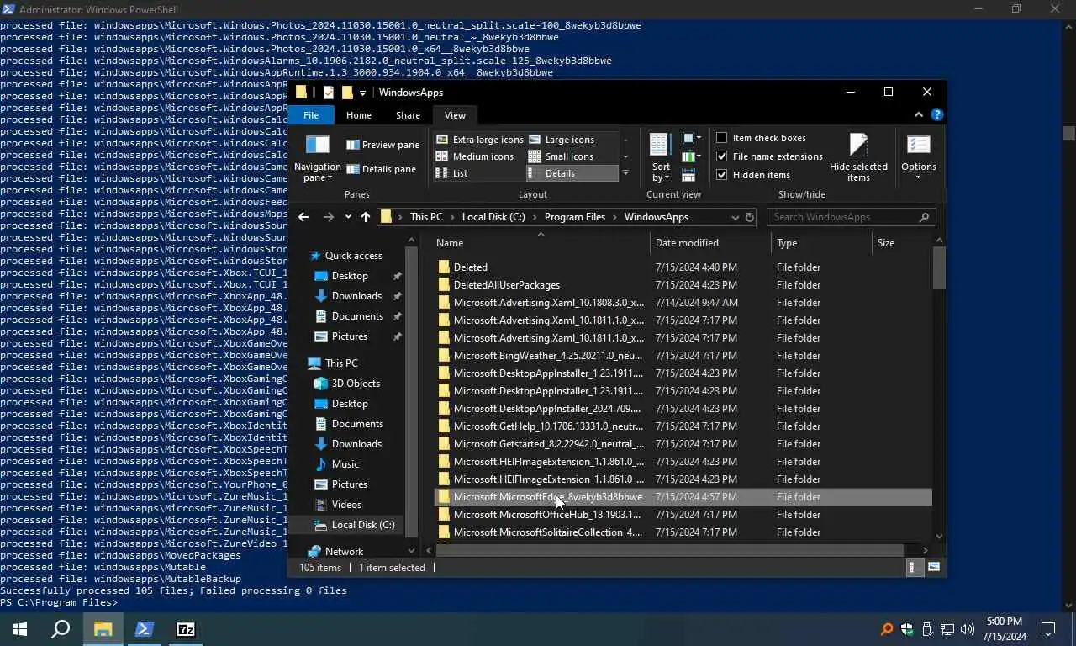The image size is (1076, 646).
Task: Switch to large thumbnails view in status bar
Action: point(933,568)
